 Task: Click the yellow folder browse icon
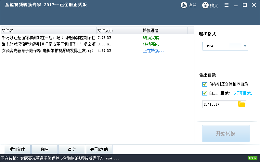[241, 104]
